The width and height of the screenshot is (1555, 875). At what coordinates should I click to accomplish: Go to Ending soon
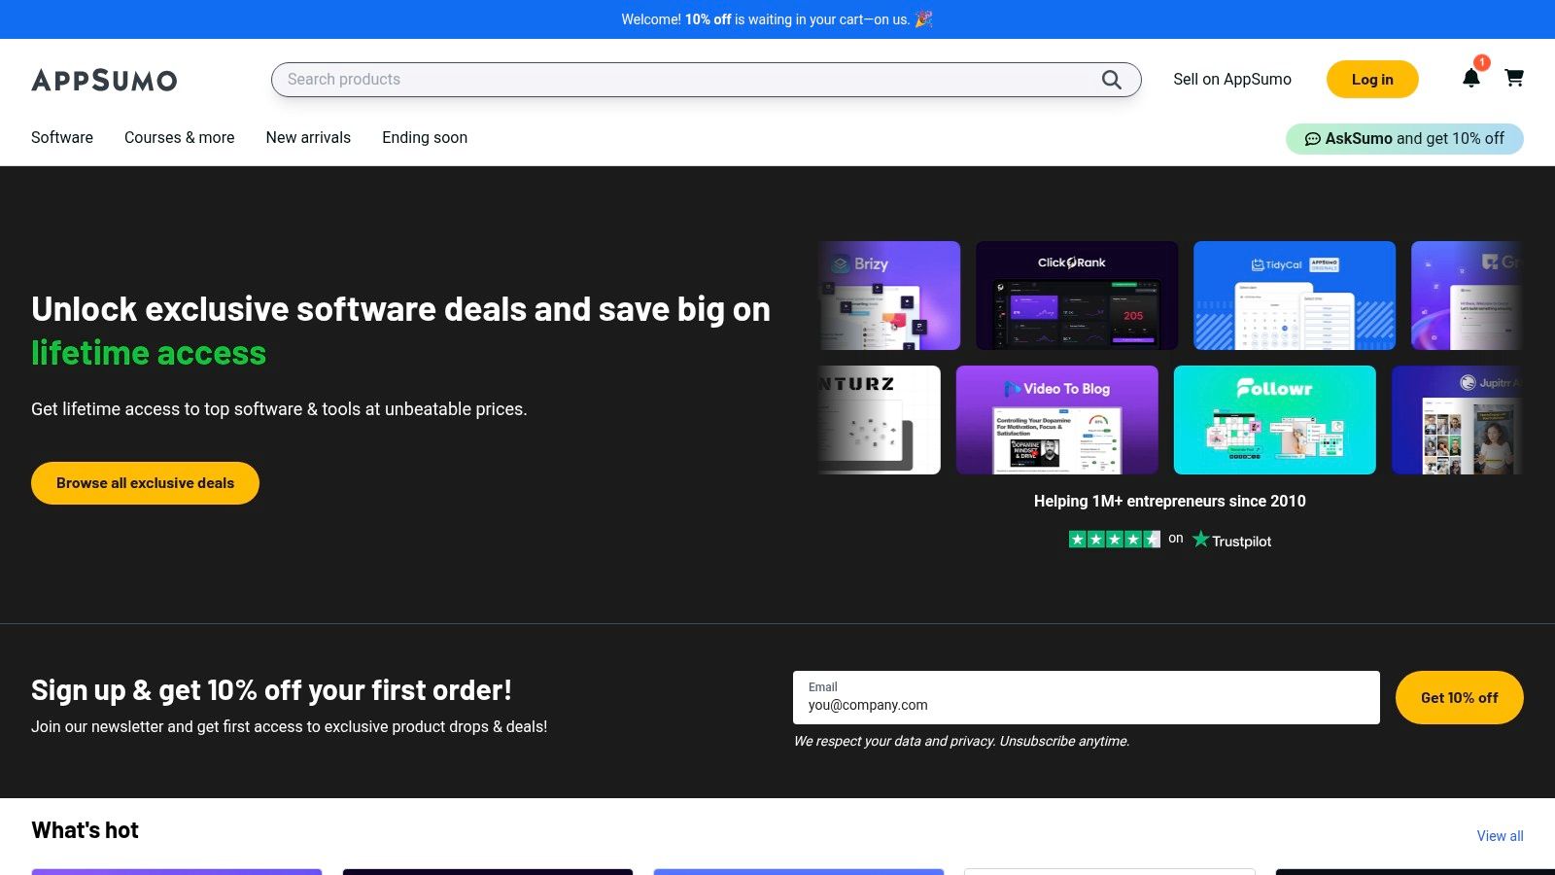[425, 137]
